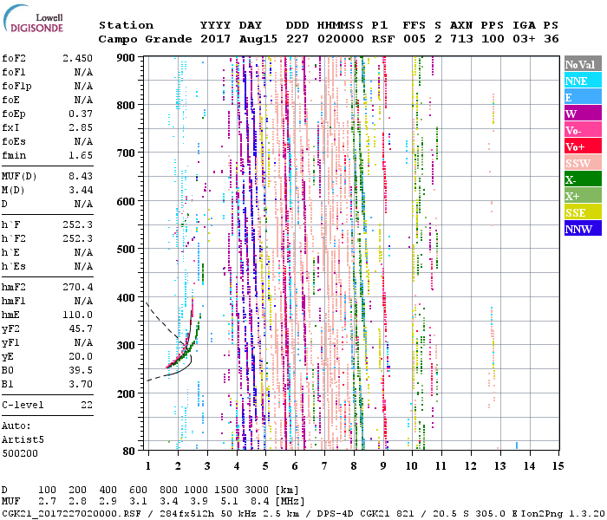The width and height of the screenshot is (607, 520).
Task: Click the NNW blue legend swatch
Action: [582, 229]
